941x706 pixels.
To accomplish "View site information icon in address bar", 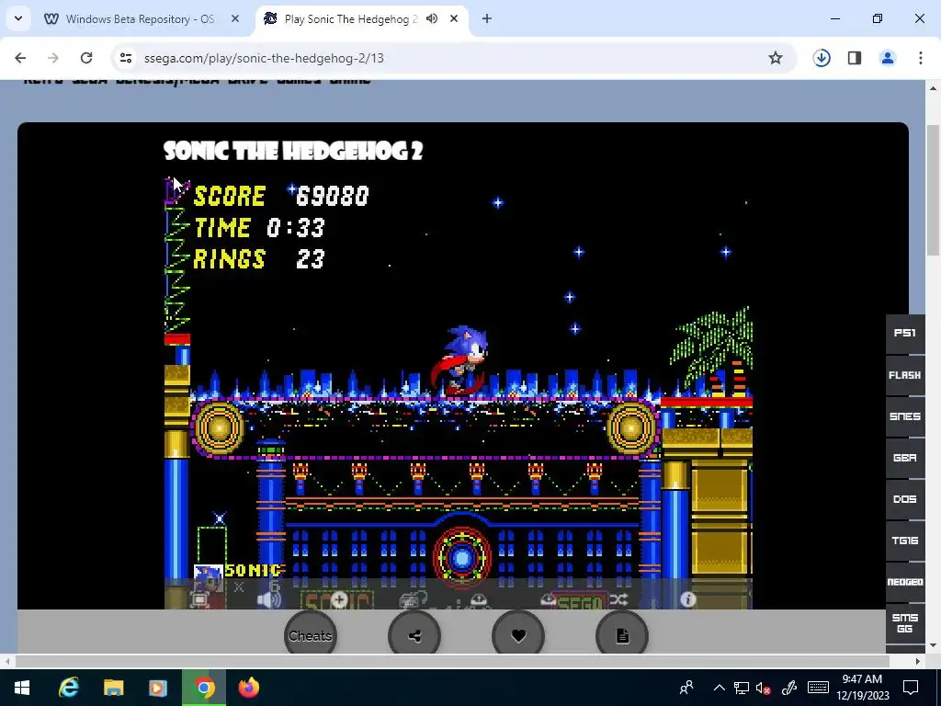I will [x=125, y=58].
